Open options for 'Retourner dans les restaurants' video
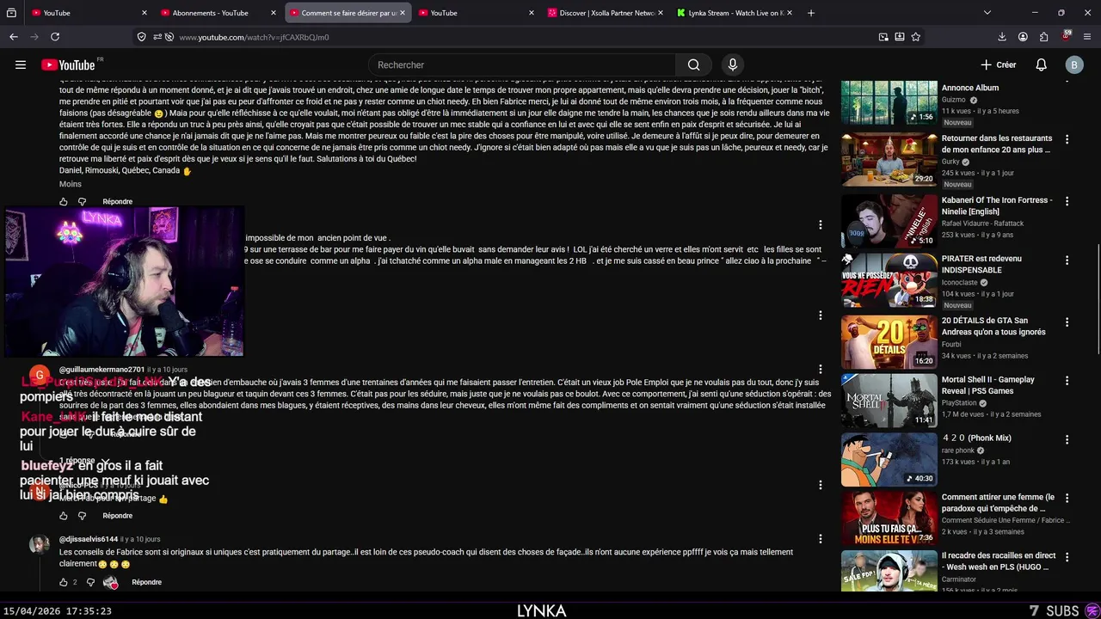The height and width of the screenshot is (619, 1101). 1067,138
